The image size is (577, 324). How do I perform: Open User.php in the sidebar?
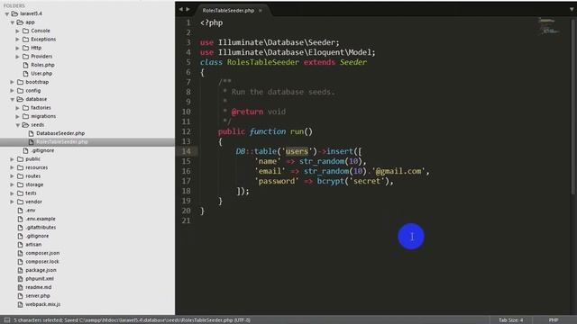(41, 74)
